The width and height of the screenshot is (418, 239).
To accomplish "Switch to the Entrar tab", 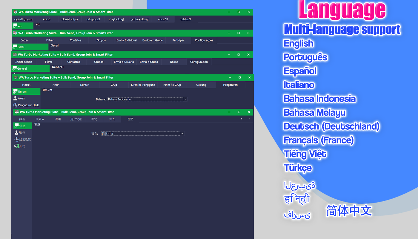I will coord(24,40).
